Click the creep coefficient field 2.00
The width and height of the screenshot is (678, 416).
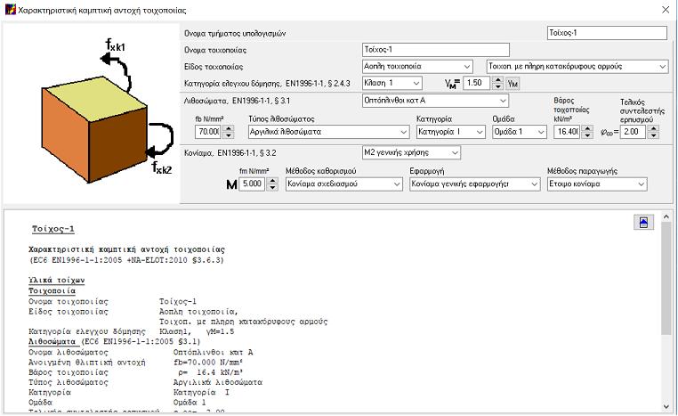coord(633,132)
